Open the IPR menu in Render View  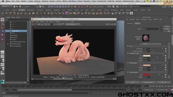click(47, 22)
